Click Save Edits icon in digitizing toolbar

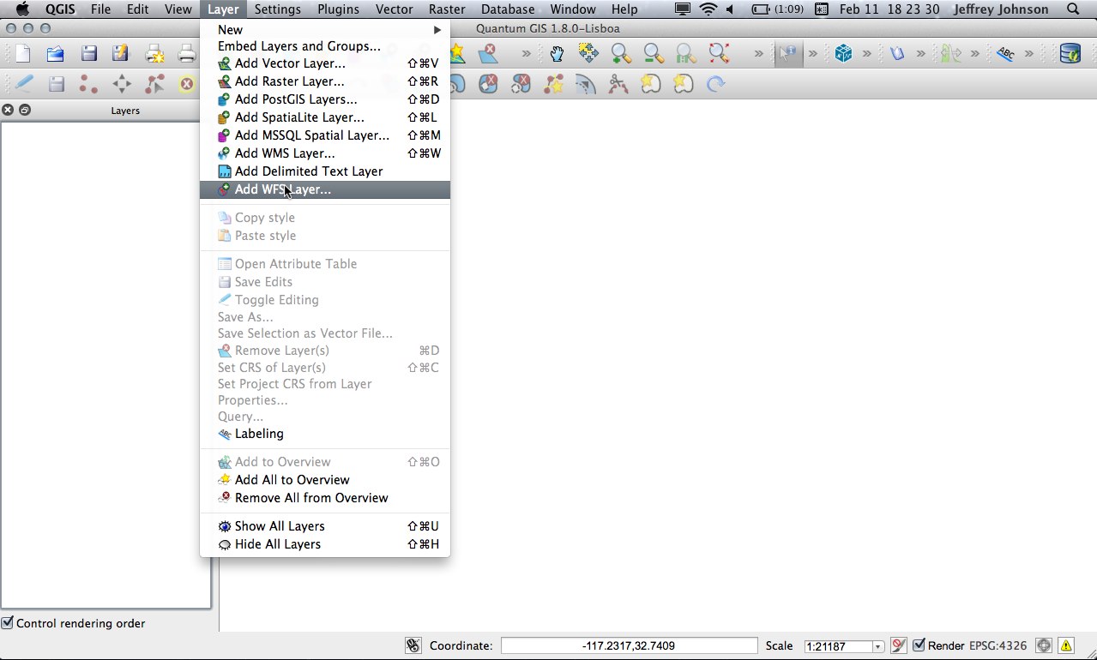57,84
